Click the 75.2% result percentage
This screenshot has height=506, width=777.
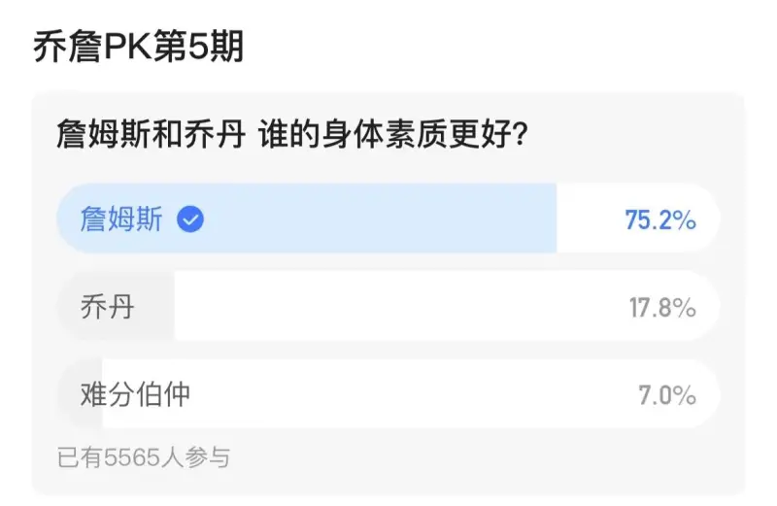[x=660, y=219]
